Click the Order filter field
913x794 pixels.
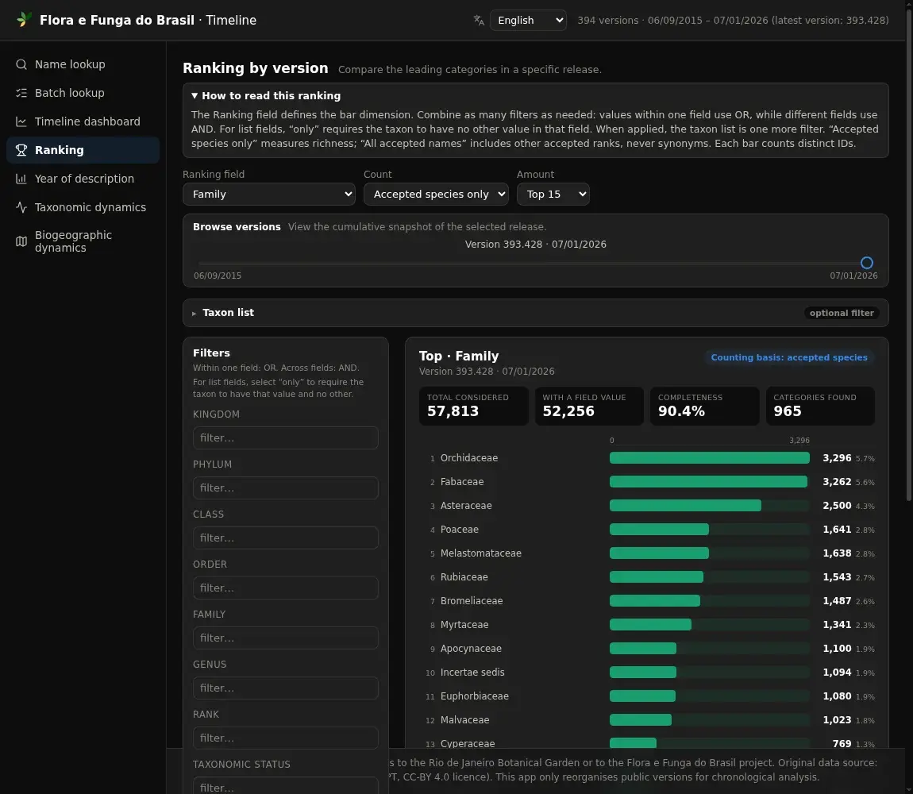click(285, 588)
